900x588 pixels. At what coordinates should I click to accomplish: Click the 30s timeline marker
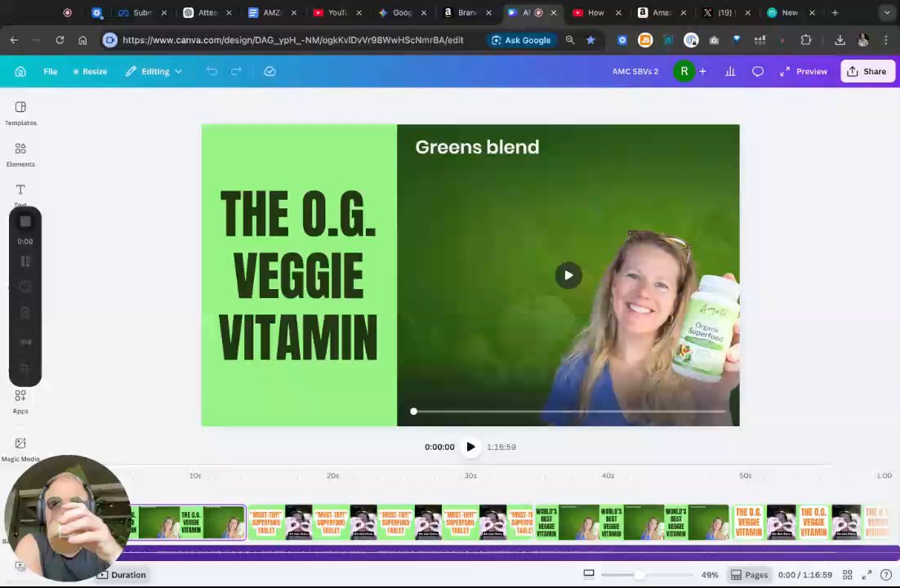click(470, 475)
